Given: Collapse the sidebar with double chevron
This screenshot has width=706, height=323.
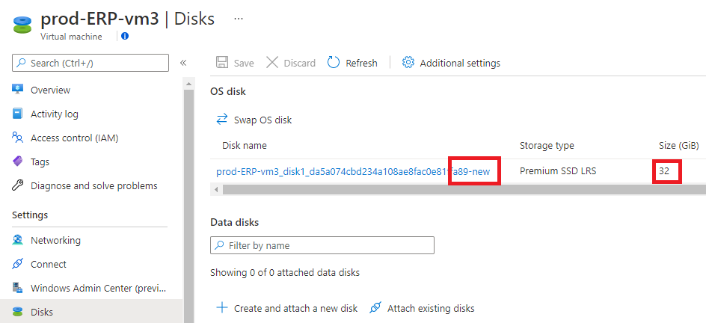Looking at the screenshot, I should 183,63.
